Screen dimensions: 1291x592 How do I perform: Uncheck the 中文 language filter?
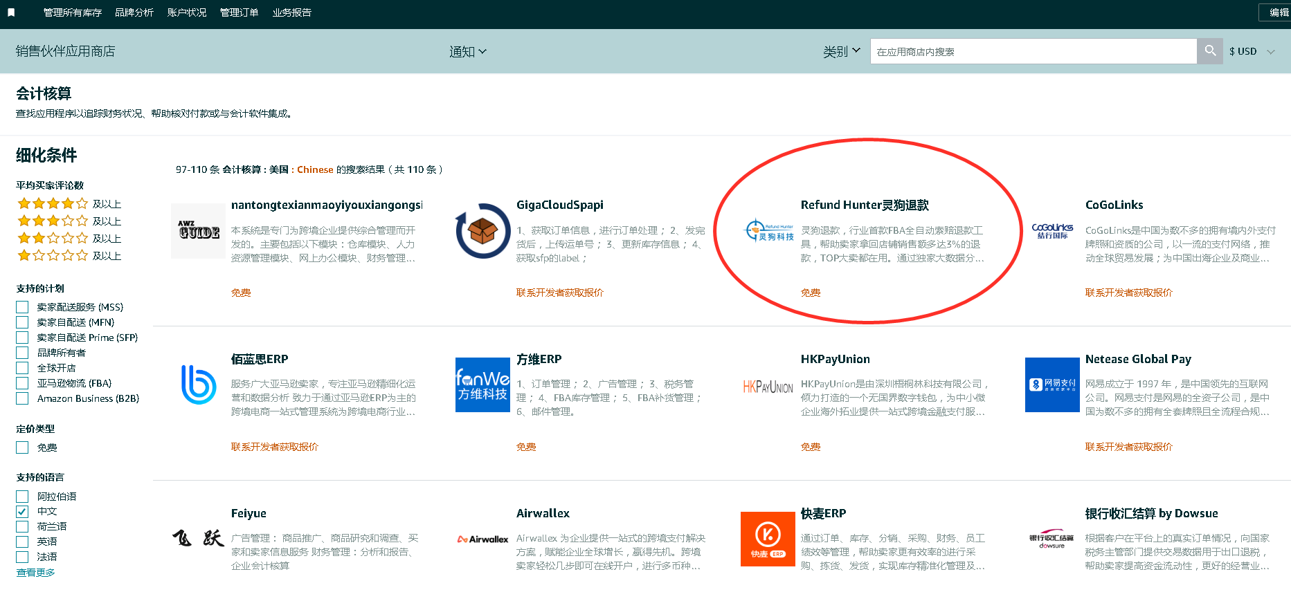click(22, 512)
